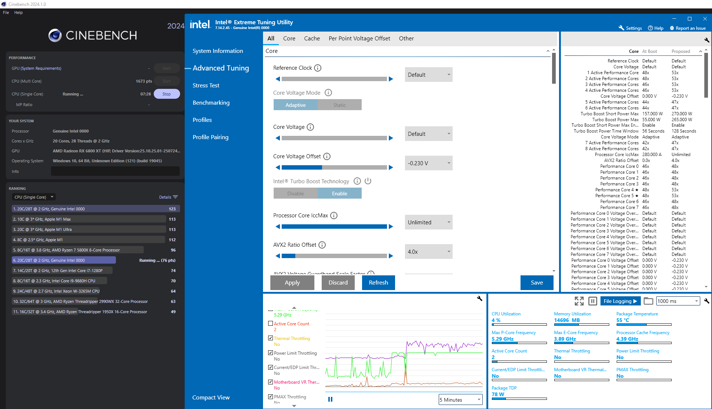Image resolution: width=712 pixels, height=409 pixels.
Task: Toggle Current/EDP Limit Throttling checkbox
Action: pos(270,367)
